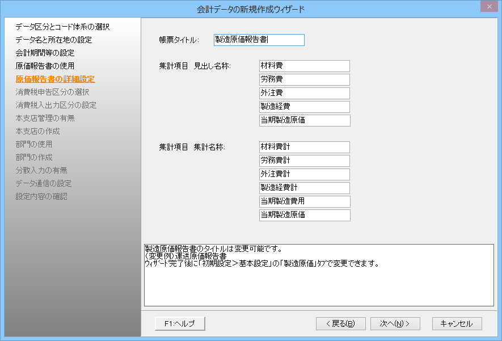The width and height of the screenshot is (502, 341).
Task: Click the 外注費計 total name field
Action: [x=304, y=174]
